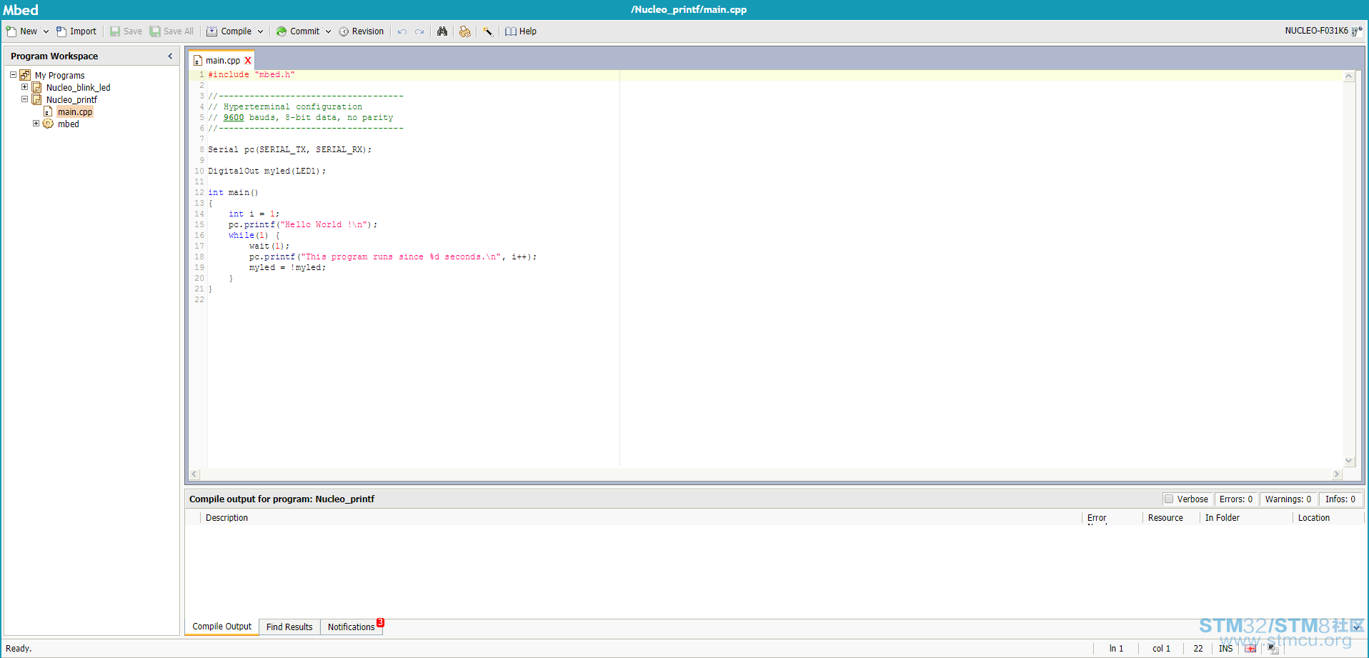The width and height of the screenshot is (1369, 658).
Task: Click the #include "mbed.h" code line
Action: click(251, 75)
